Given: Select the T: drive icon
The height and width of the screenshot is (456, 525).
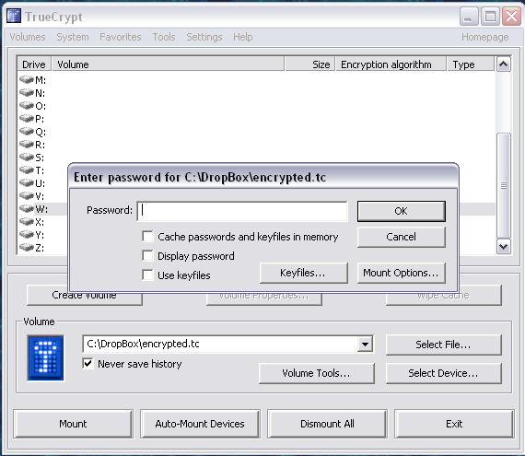Looking at the screenshot, I should [27, 170].
